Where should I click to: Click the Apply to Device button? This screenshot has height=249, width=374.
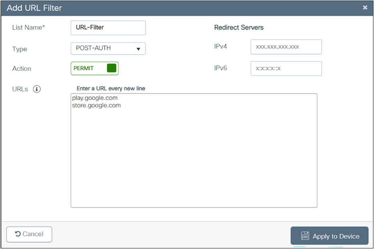point(329,236)
